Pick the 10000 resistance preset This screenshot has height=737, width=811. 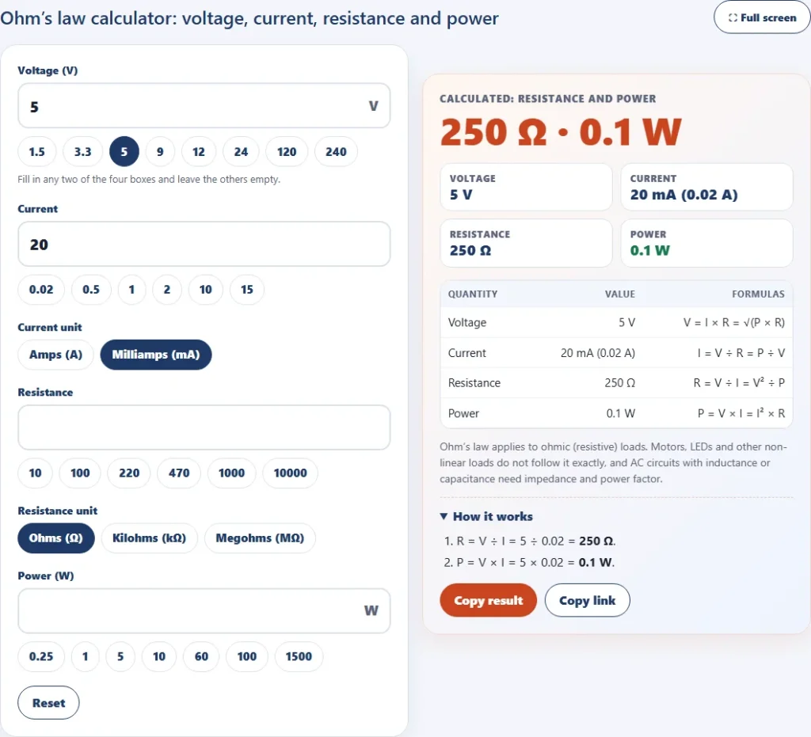coord(290,473)
